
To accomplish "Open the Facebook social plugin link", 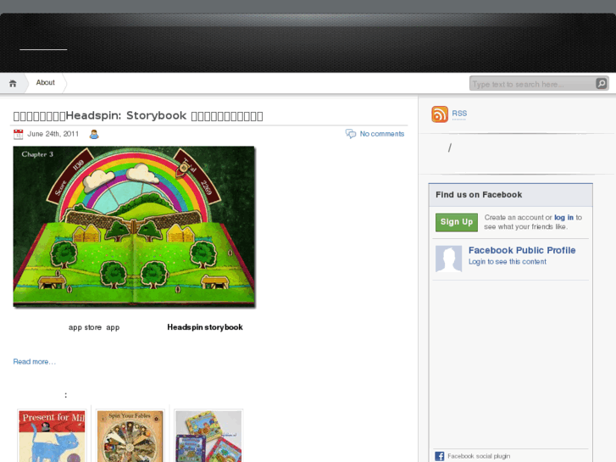I will tap(479, 456).
